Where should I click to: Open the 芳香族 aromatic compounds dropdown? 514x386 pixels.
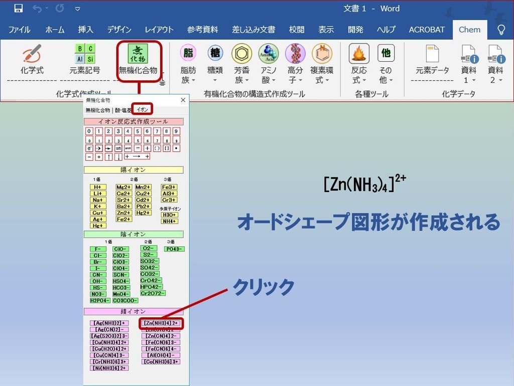(x=241, y=63)
